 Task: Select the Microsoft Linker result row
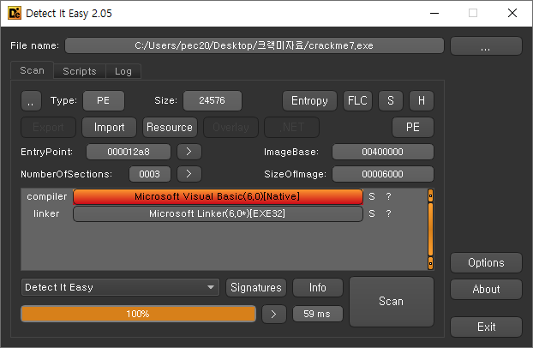[x=218, y=214]
